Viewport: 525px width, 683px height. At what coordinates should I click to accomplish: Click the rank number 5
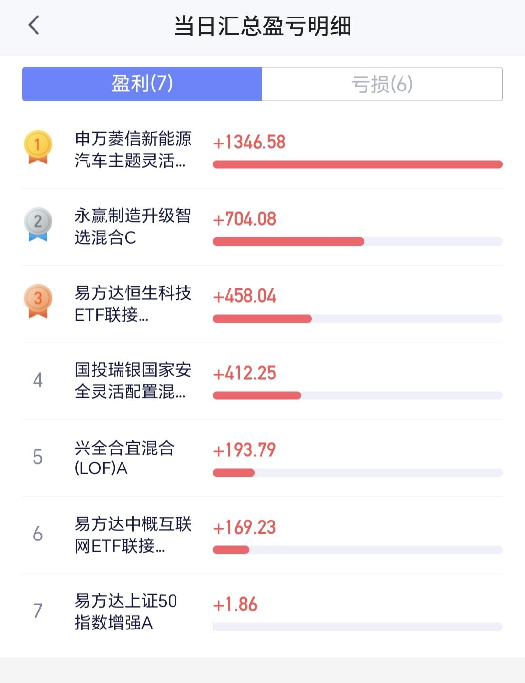pos(38,457)
